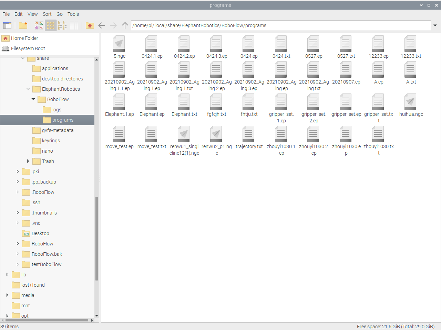This screenshot has width=441, height=330.
Task: Click Home Folder in places
Action: point(24,38)
